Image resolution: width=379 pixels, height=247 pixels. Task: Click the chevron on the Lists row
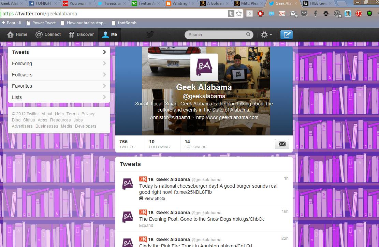click(104, 97)
